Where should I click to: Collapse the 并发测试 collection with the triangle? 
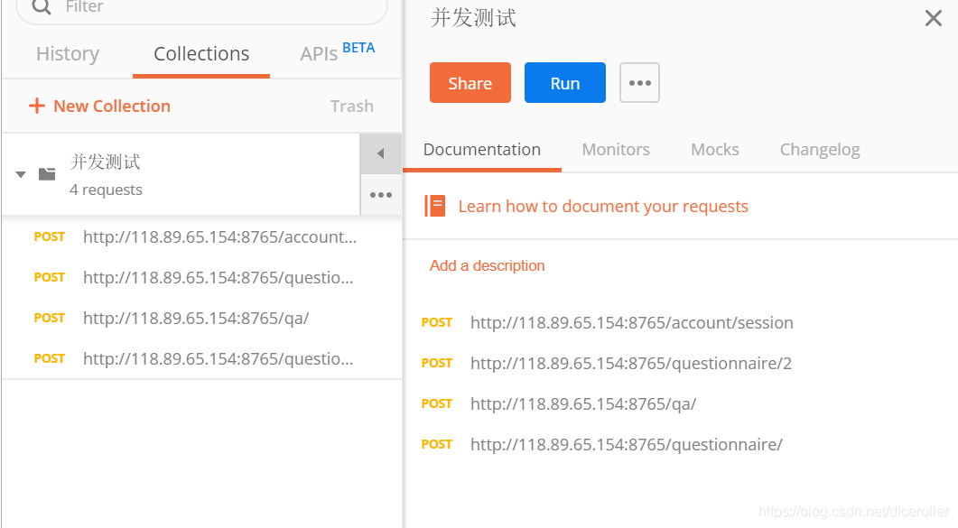click(21, 174)
